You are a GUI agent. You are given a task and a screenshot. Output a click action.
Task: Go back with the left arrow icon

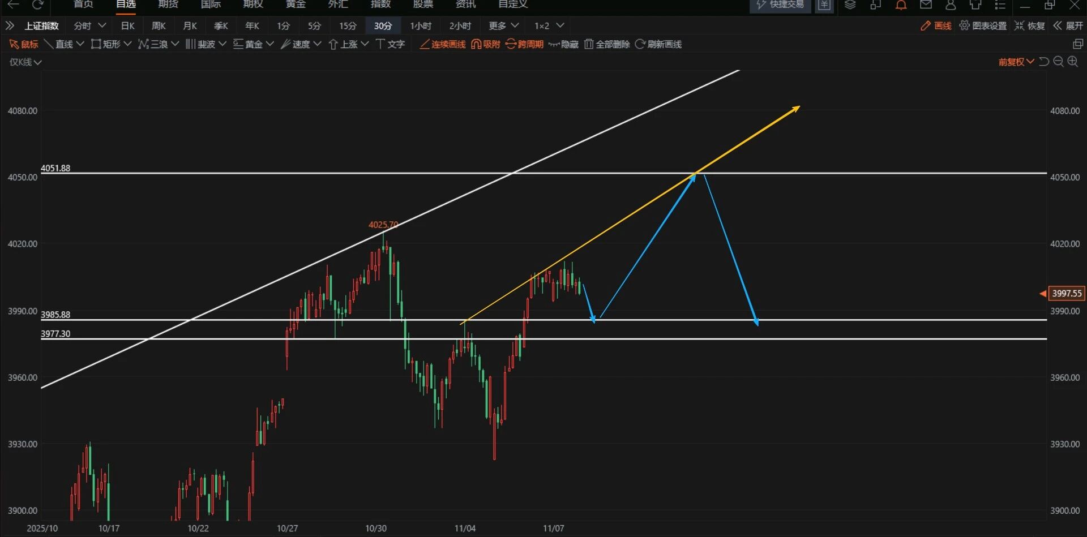(x=13, y=5)
